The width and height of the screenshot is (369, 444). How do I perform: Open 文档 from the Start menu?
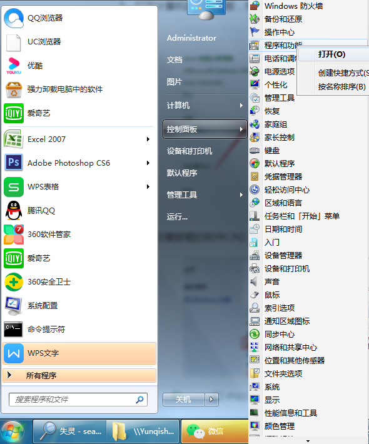click(174, 60)
